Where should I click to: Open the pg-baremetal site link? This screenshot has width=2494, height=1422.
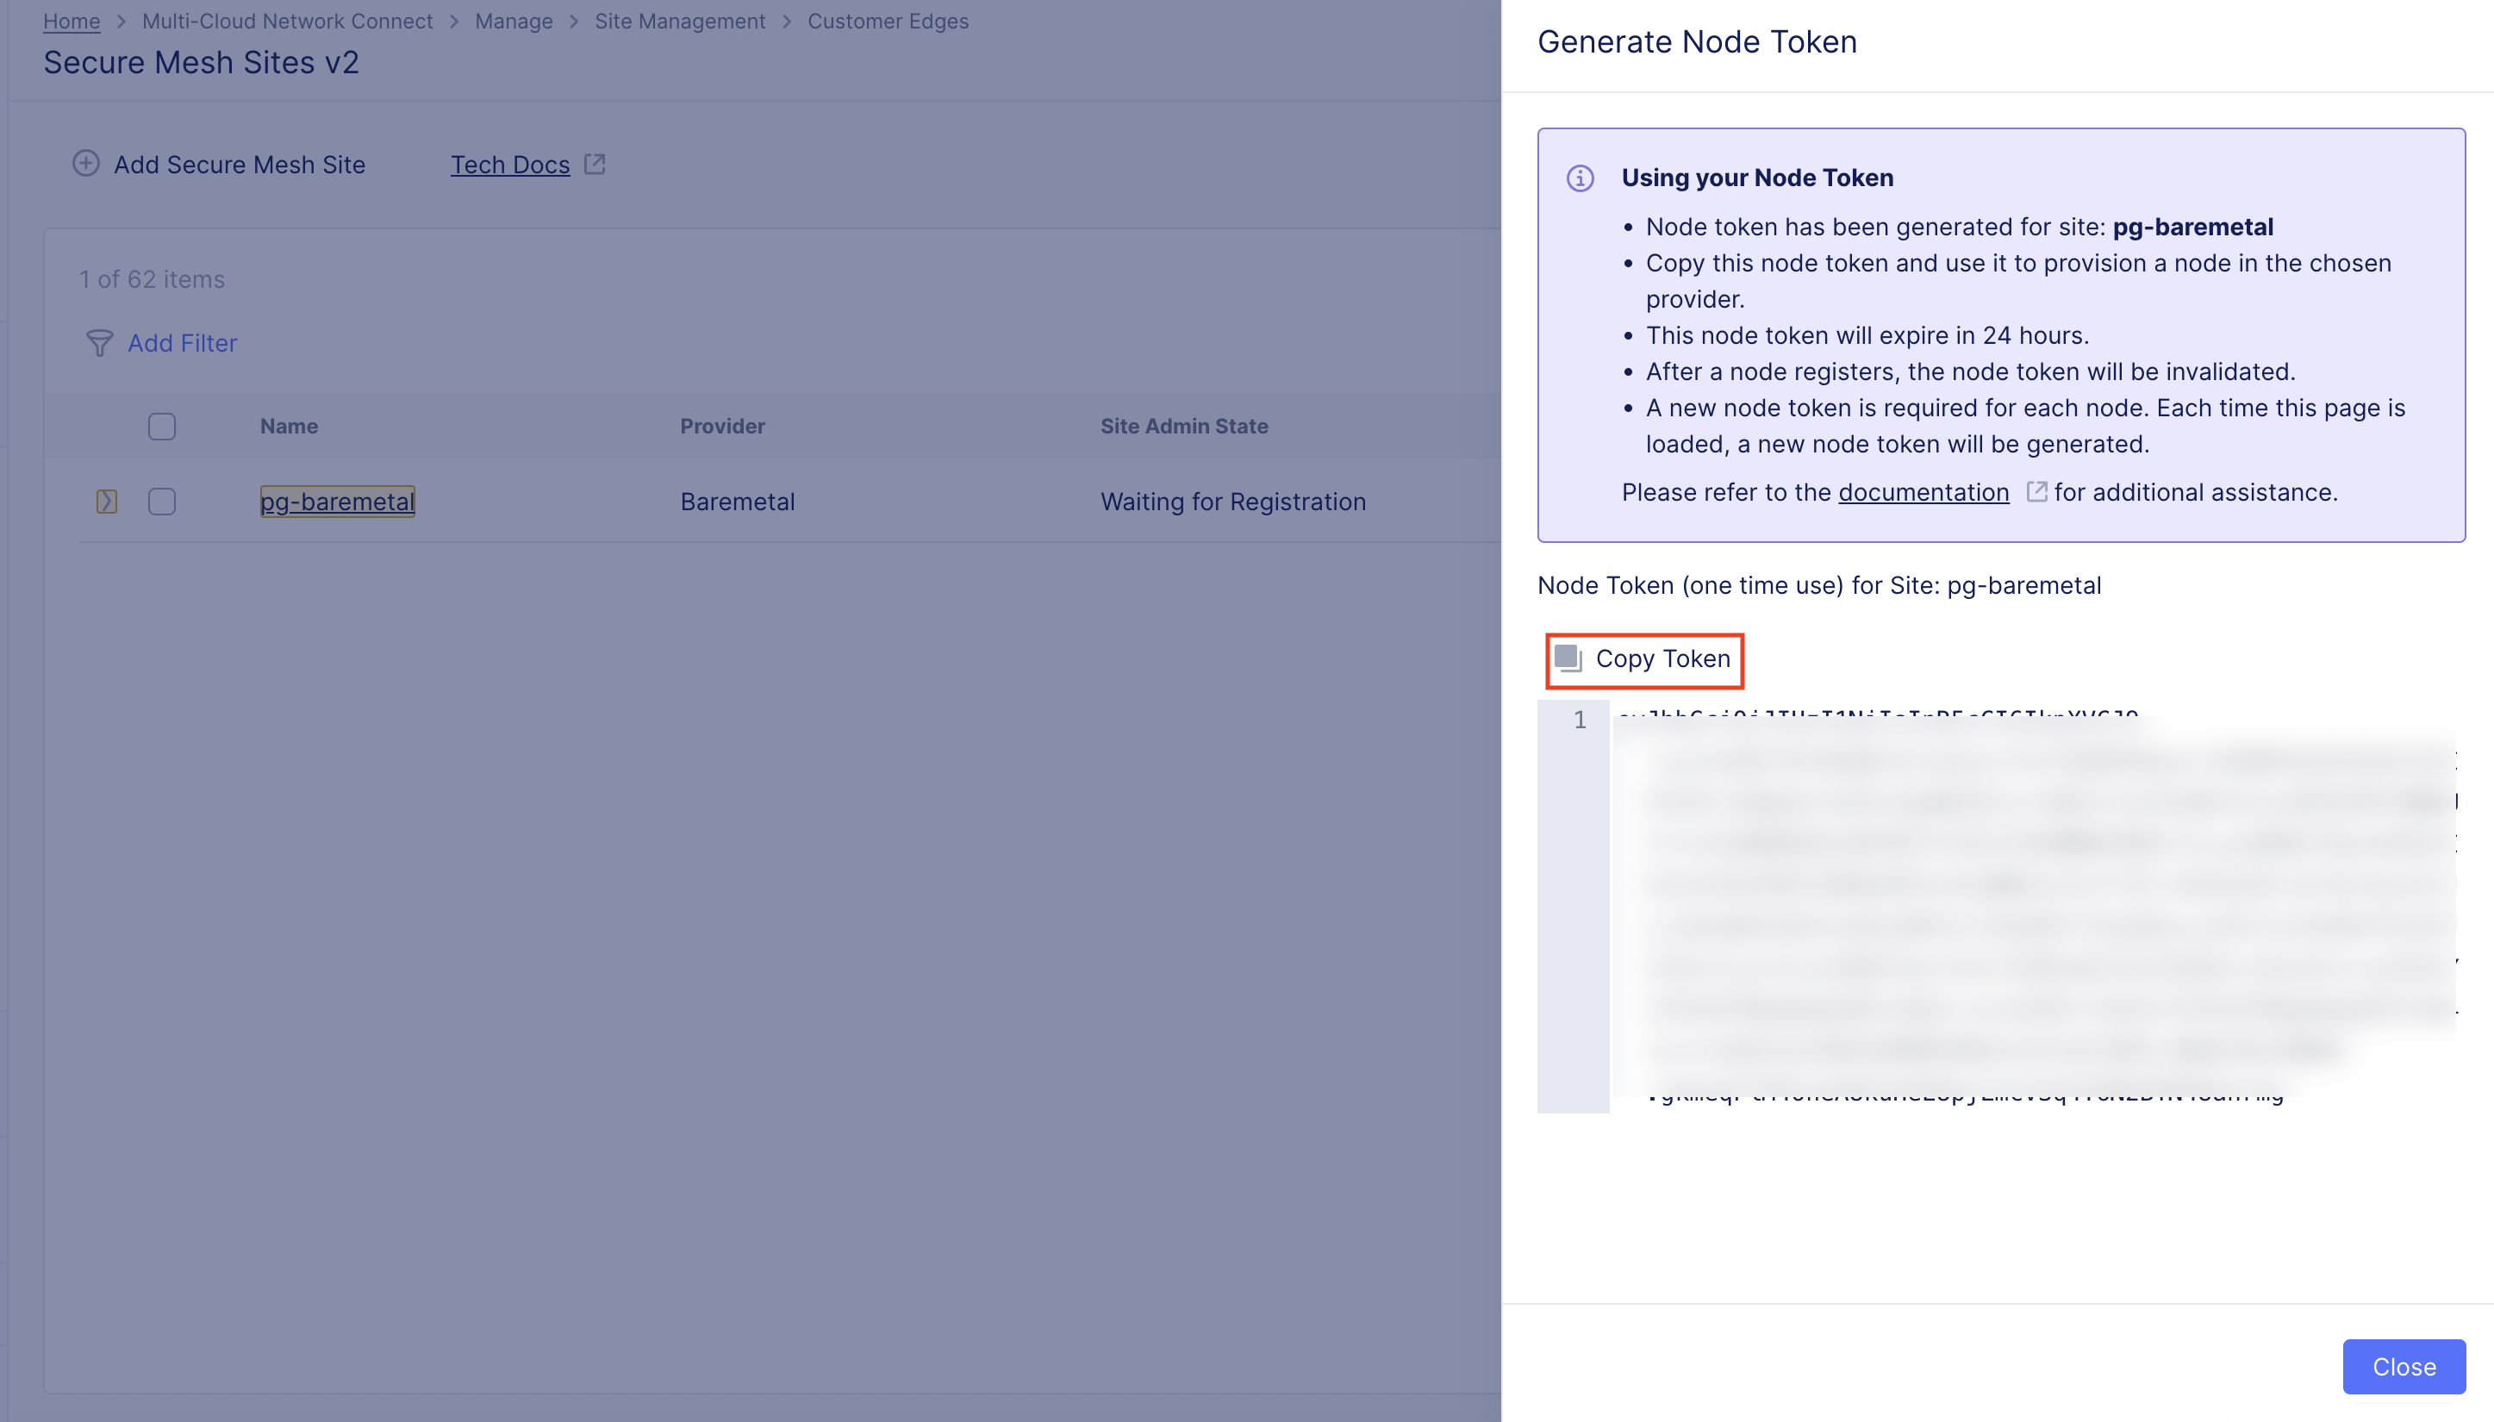point(337,502)
